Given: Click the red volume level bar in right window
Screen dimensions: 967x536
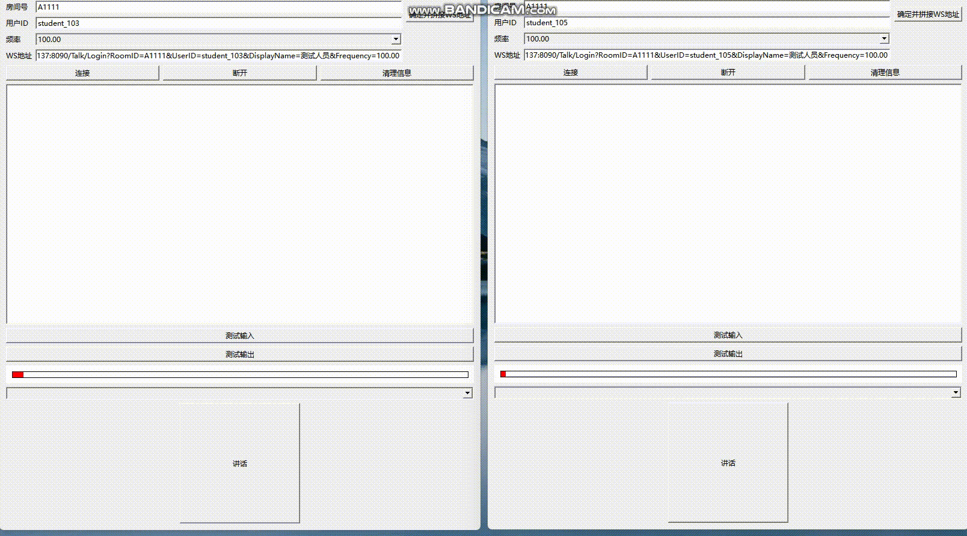Looking at the screenshot, I should tap(728, 374).
